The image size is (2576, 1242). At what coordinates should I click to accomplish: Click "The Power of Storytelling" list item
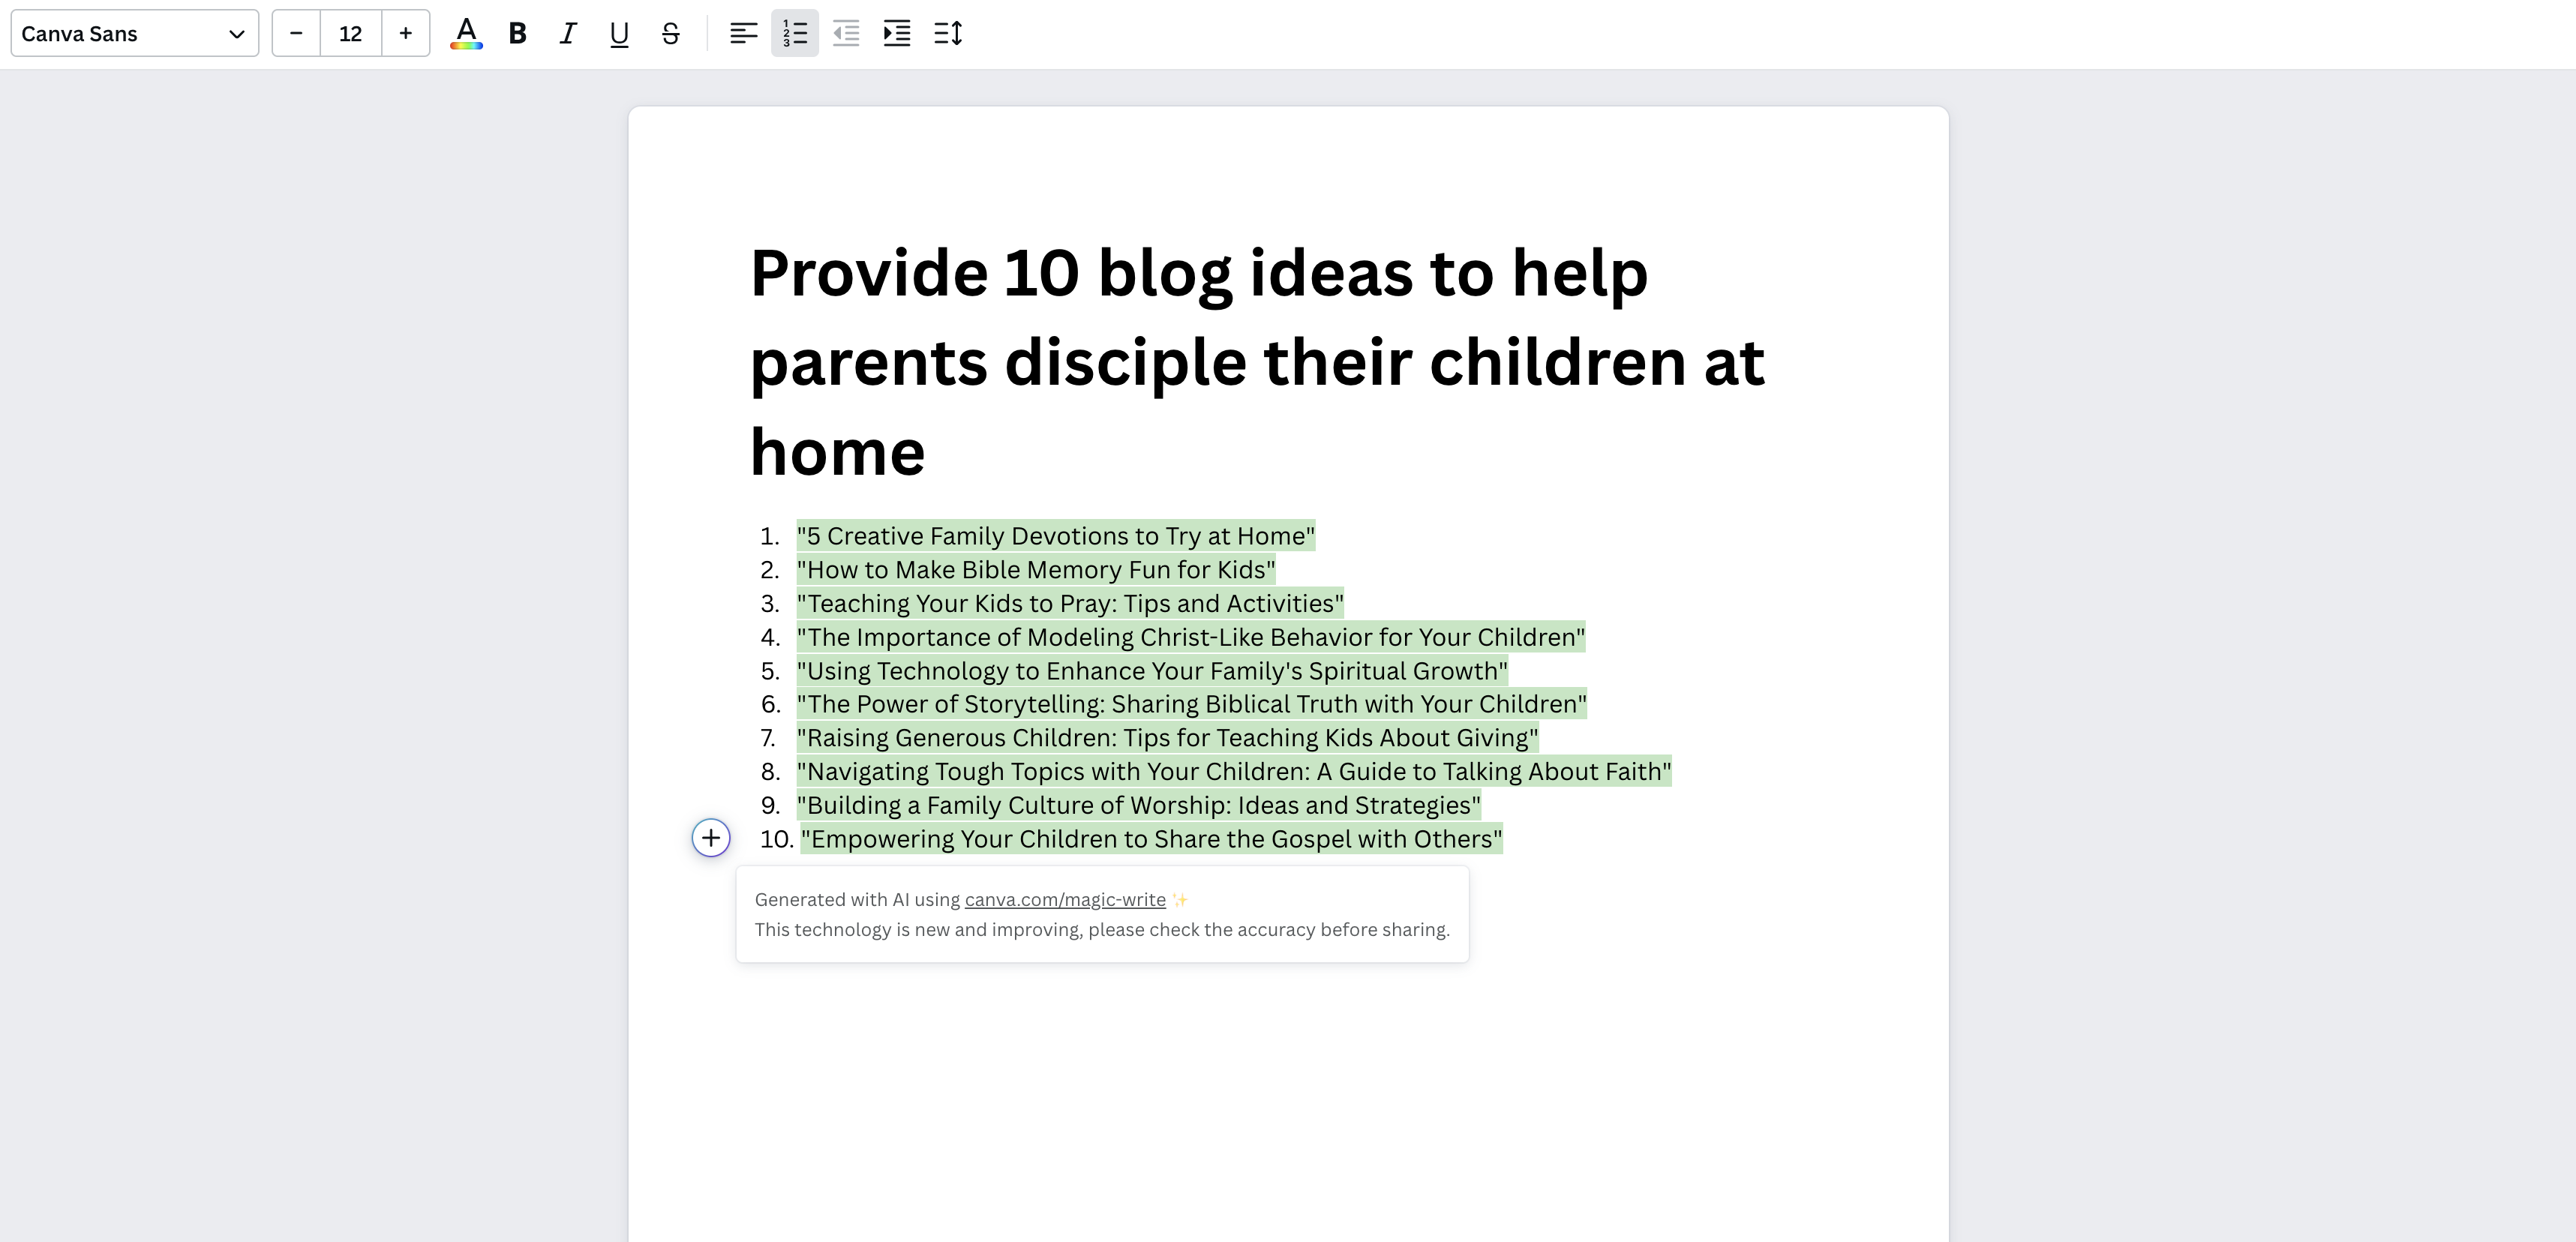coord(1192,704)
